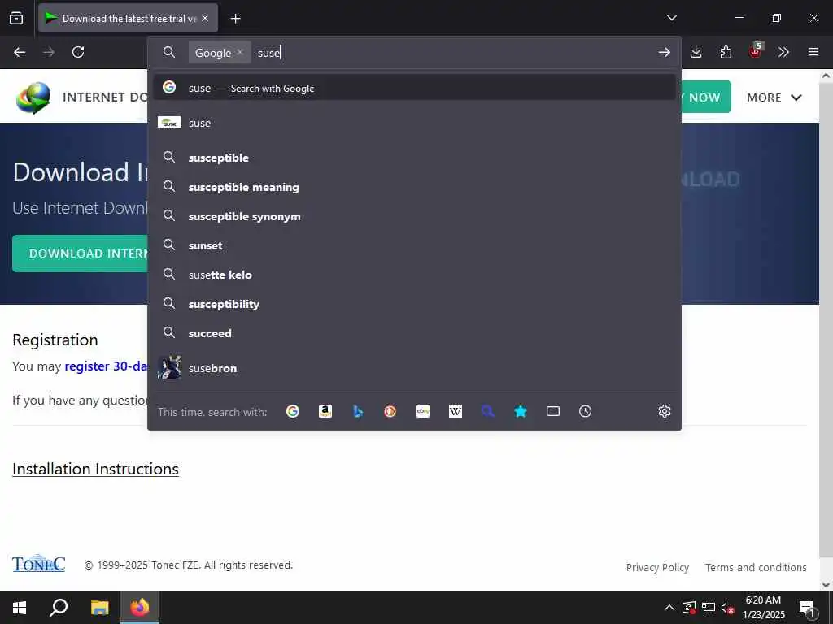Search bookmarks with star icon

pyautogui.click(x=521, y=411)
